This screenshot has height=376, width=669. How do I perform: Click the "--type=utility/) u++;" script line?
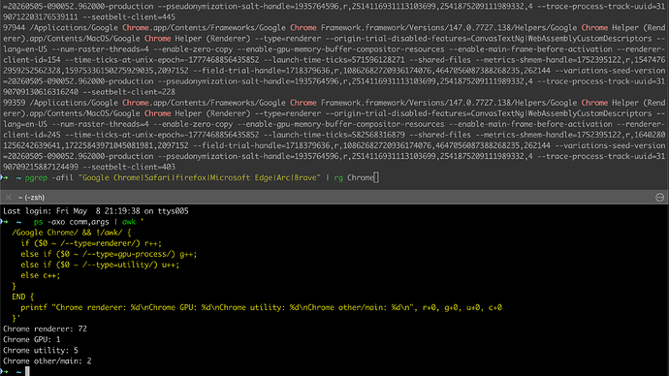[x=100, y=265]
